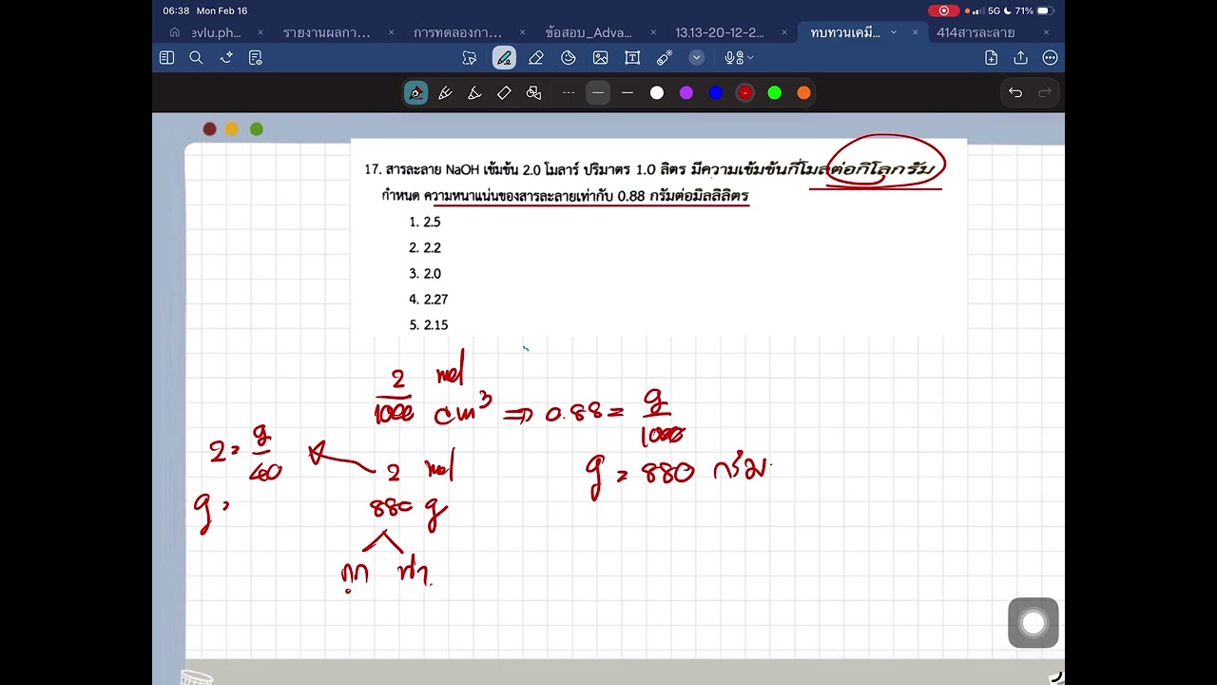Choose the brush pen style

pos(474,92)
